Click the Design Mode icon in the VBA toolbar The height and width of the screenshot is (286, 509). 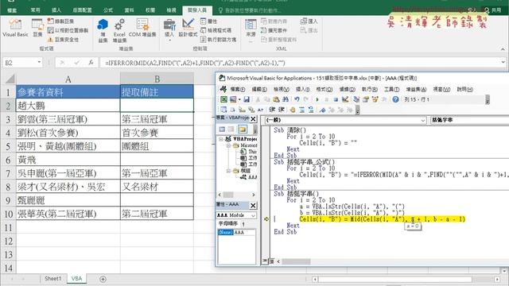click(345, 99)
